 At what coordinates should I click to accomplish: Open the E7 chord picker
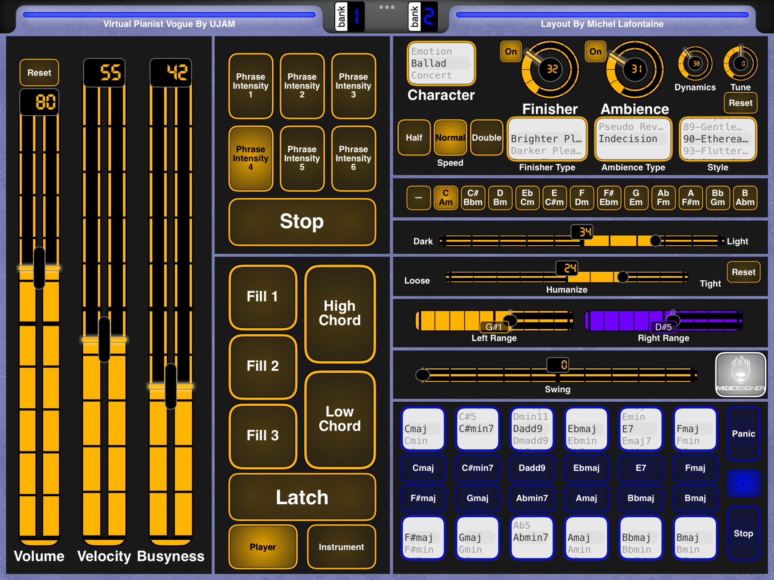[641, 429]
